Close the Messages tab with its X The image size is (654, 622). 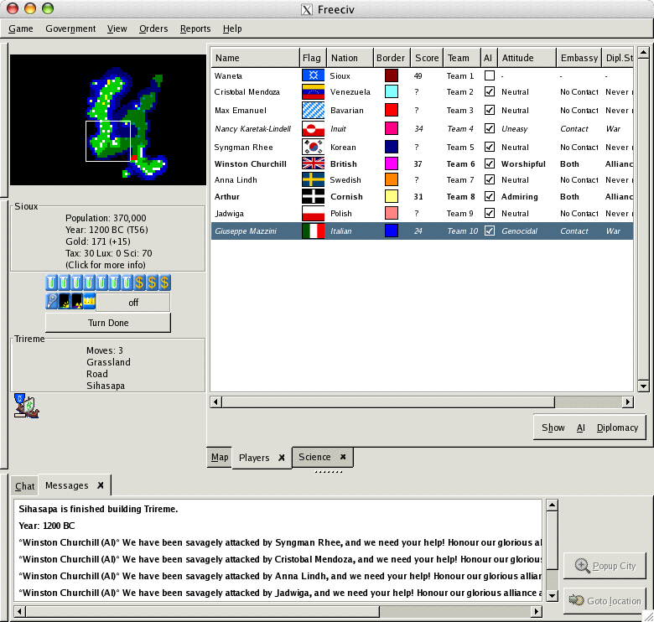pos(101,485)
